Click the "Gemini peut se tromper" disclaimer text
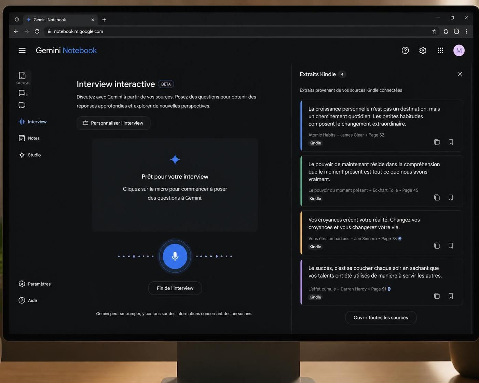 pos(174,314)
